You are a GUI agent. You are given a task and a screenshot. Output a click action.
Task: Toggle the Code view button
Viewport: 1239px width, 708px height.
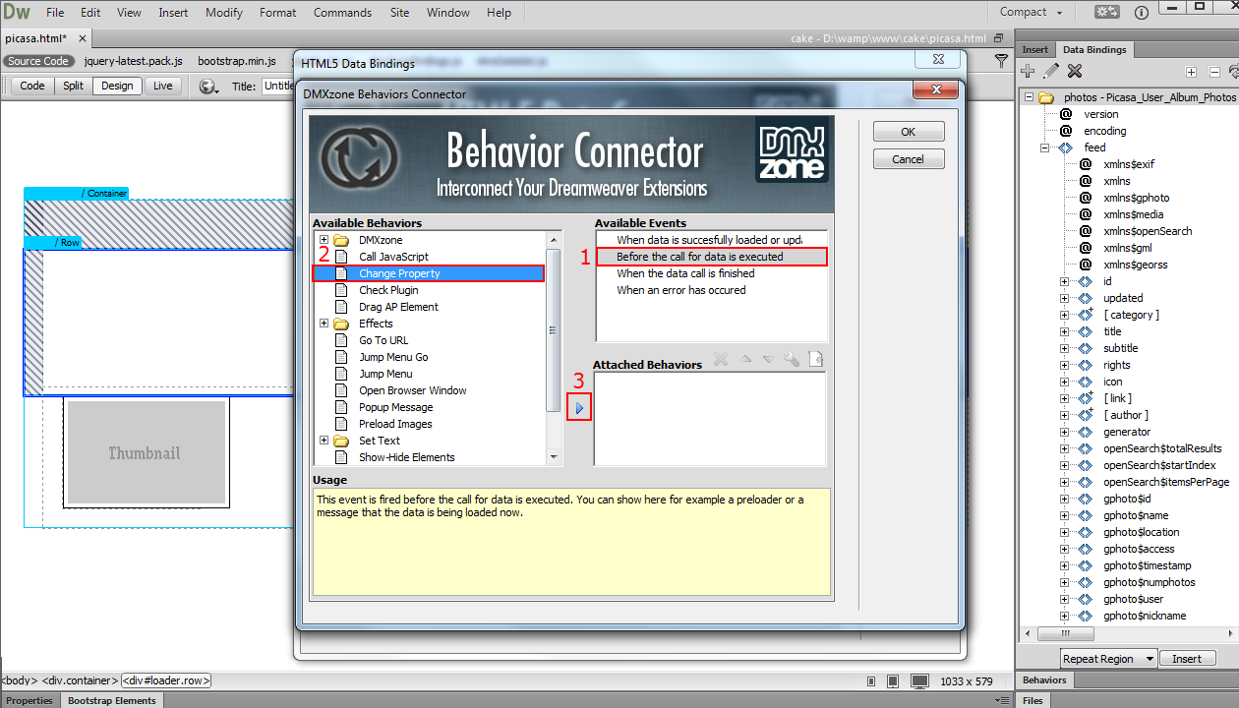click(32, 86)
